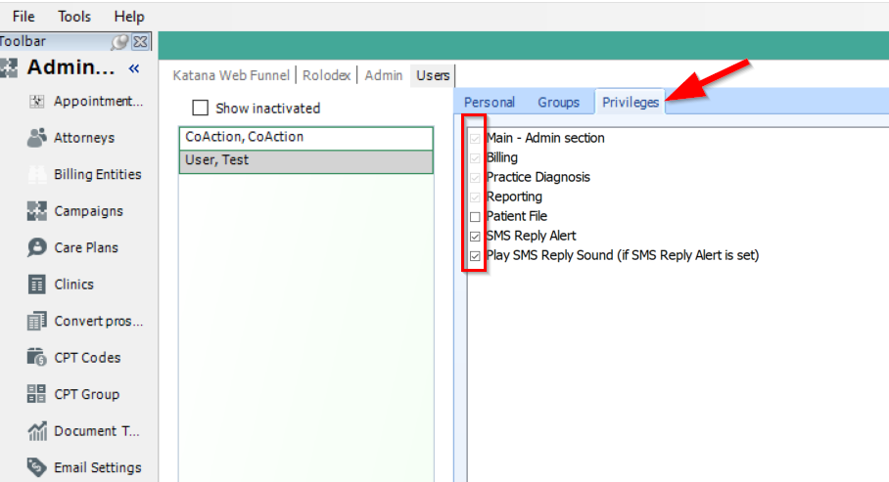Open Appointment... sidebar label
889x482 pixels.
pyautogui.click(x=99, y=102)
